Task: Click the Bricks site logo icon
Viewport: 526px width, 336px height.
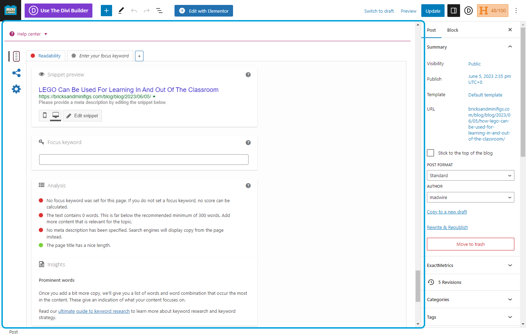Action: [x=11, y=10]
